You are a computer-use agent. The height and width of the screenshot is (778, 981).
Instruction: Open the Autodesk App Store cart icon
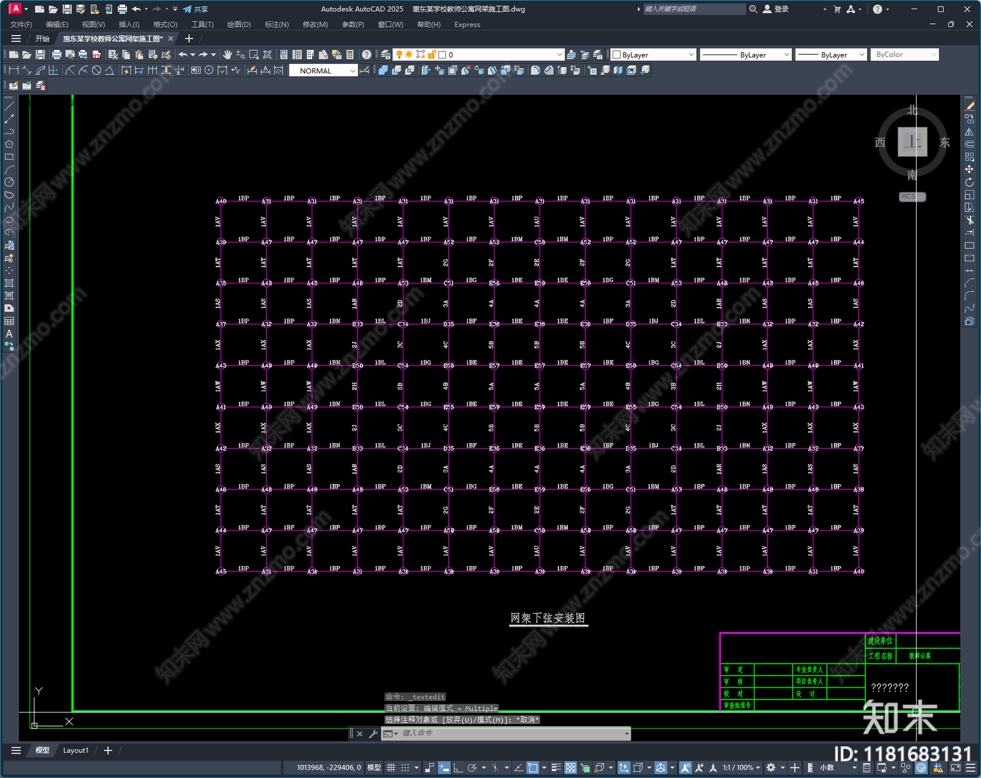[837, 9]
